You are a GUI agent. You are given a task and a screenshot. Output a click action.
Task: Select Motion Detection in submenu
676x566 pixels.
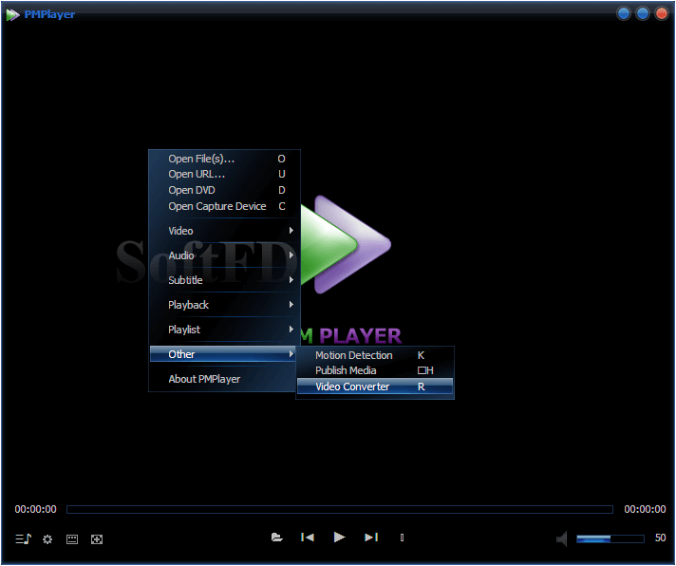(x=375, y=355)
